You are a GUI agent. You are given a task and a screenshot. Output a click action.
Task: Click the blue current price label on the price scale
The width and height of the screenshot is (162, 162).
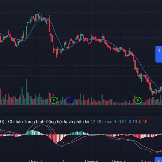point(159,54)
